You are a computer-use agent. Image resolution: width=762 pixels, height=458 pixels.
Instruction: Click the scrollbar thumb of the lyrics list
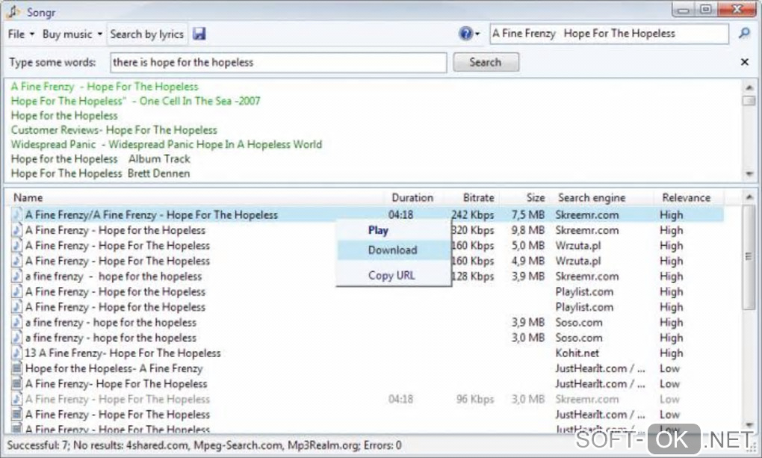(x=749, y=101)
